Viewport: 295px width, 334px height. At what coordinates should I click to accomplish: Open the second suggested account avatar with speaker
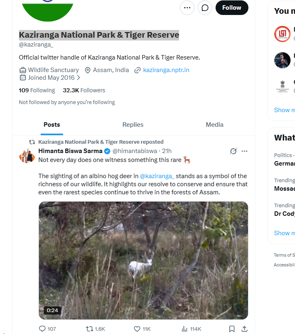coord(282,60)
